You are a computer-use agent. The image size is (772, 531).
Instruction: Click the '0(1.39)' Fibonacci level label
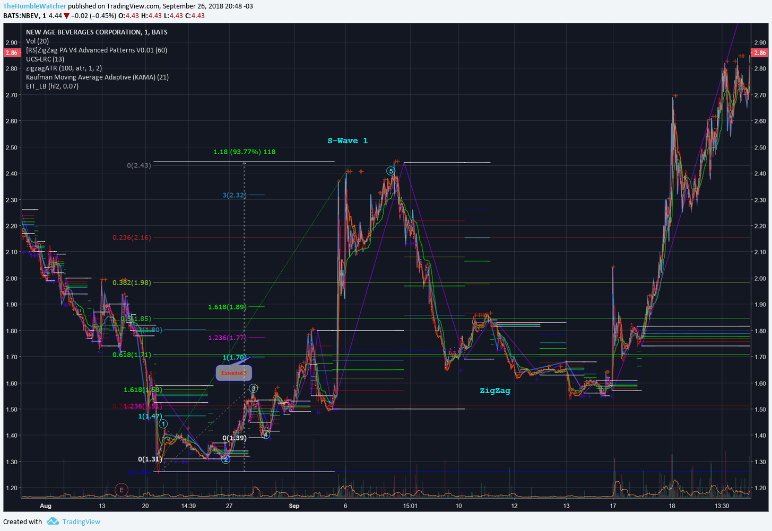[235, 438]
